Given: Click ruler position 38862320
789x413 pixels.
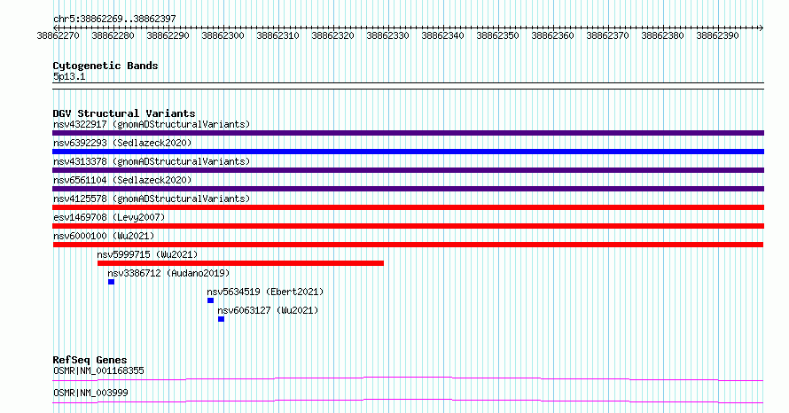Looking at the screenshot, I should (332, 35).
